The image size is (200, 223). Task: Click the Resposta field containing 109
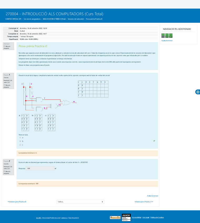coord(40,168)
